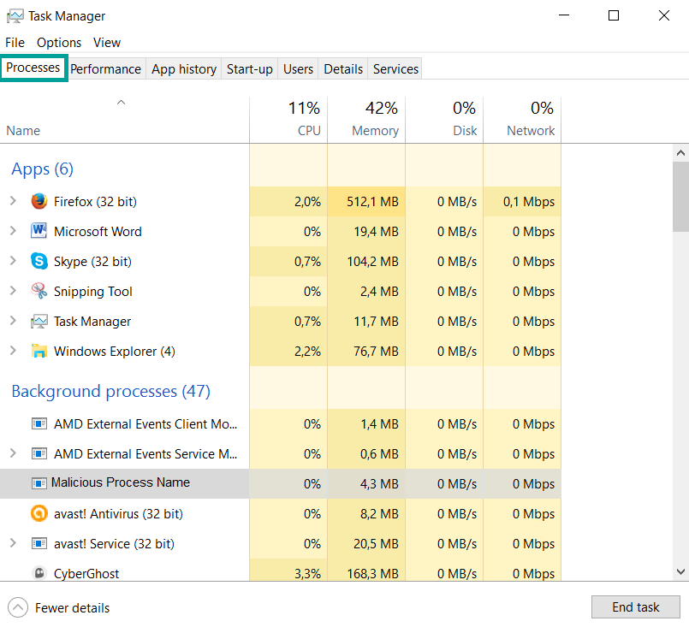The width and height of the screenshot is (689, 633).
Task: Click the Firefox icon in Apps list
Action: (39, 202)
